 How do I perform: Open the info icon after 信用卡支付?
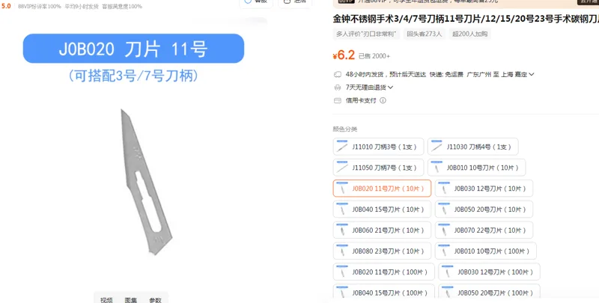383,100
